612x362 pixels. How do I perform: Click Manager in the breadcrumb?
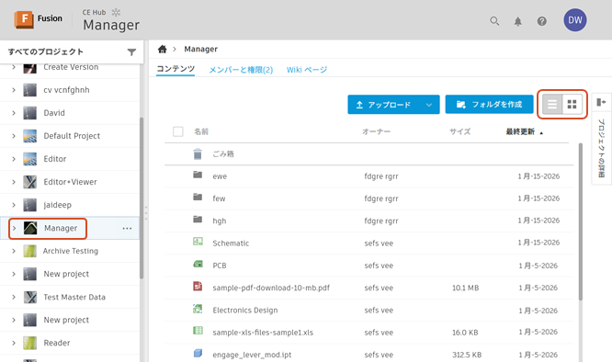(201, 49)
